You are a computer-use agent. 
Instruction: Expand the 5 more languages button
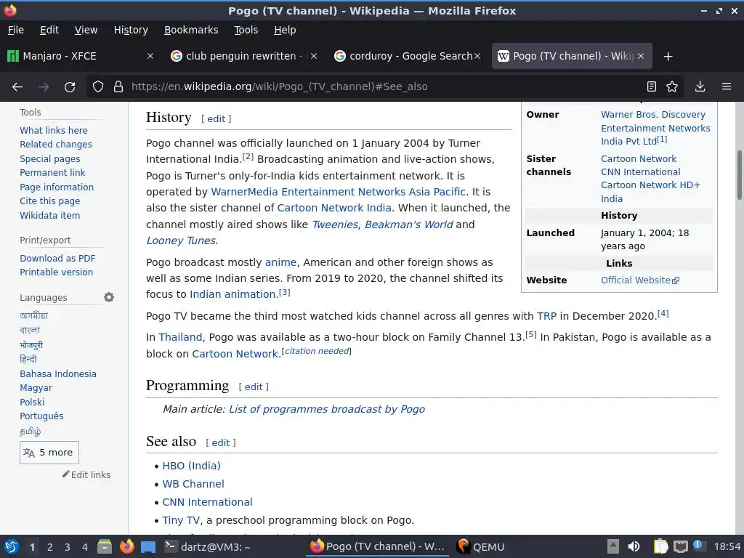[49, 452]
